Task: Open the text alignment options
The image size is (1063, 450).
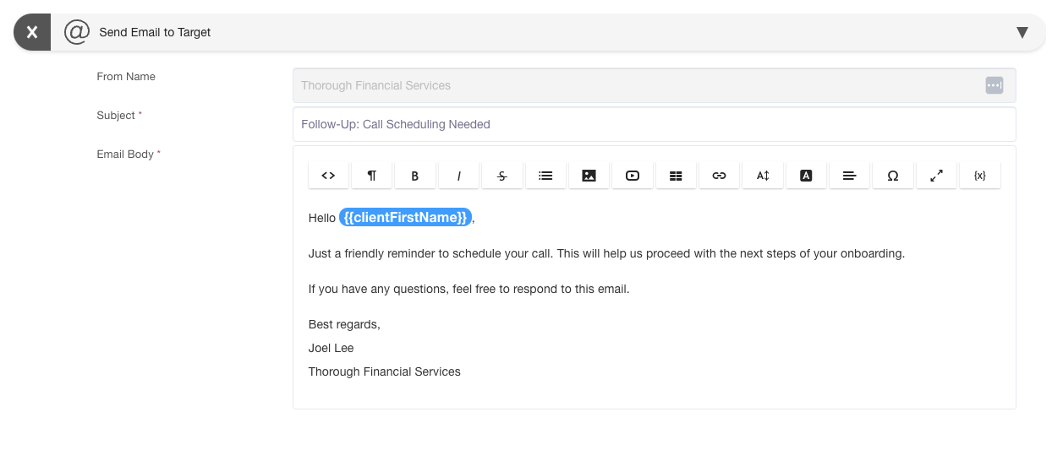Action: 850,176
